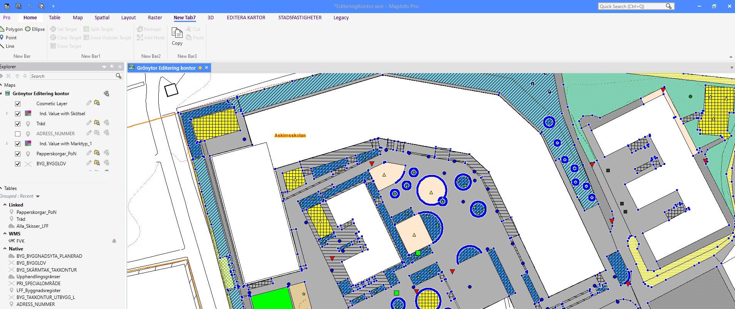Click Explorer move up arrow
The height and width of the screenshot is (309, 735).
point(17,76)
